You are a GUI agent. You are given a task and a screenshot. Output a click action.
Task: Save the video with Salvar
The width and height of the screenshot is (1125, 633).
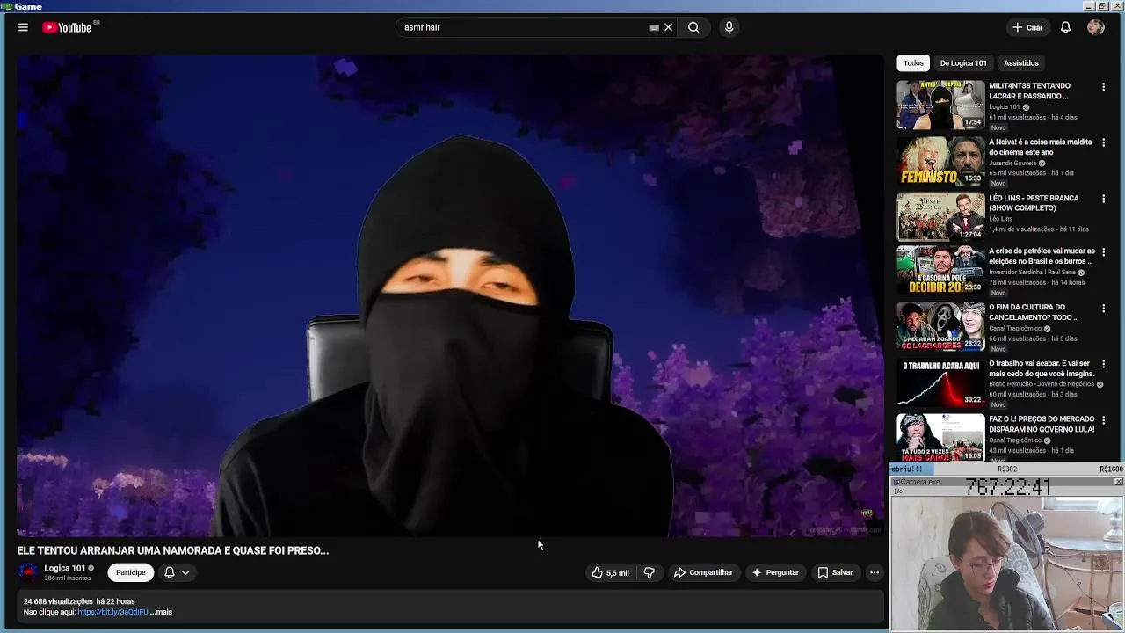pos(835,572)
